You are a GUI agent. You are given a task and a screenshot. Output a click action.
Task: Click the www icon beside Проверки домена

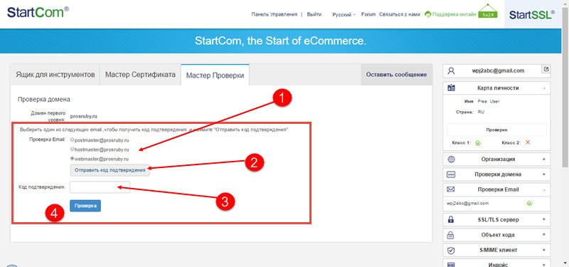tap(451, 174)
